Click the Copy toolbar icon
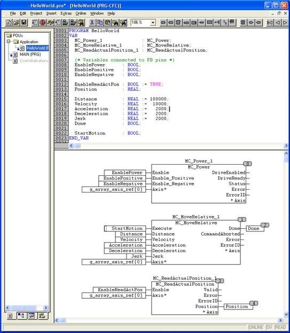Image resolution: width=290 pixels, height=333 pixels. [x=100, y=22]
